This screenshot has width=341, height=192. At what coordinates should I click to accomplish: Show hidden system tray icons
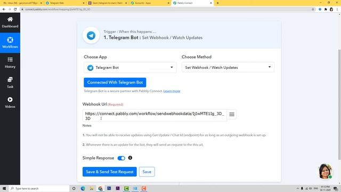tap(298, 188)
